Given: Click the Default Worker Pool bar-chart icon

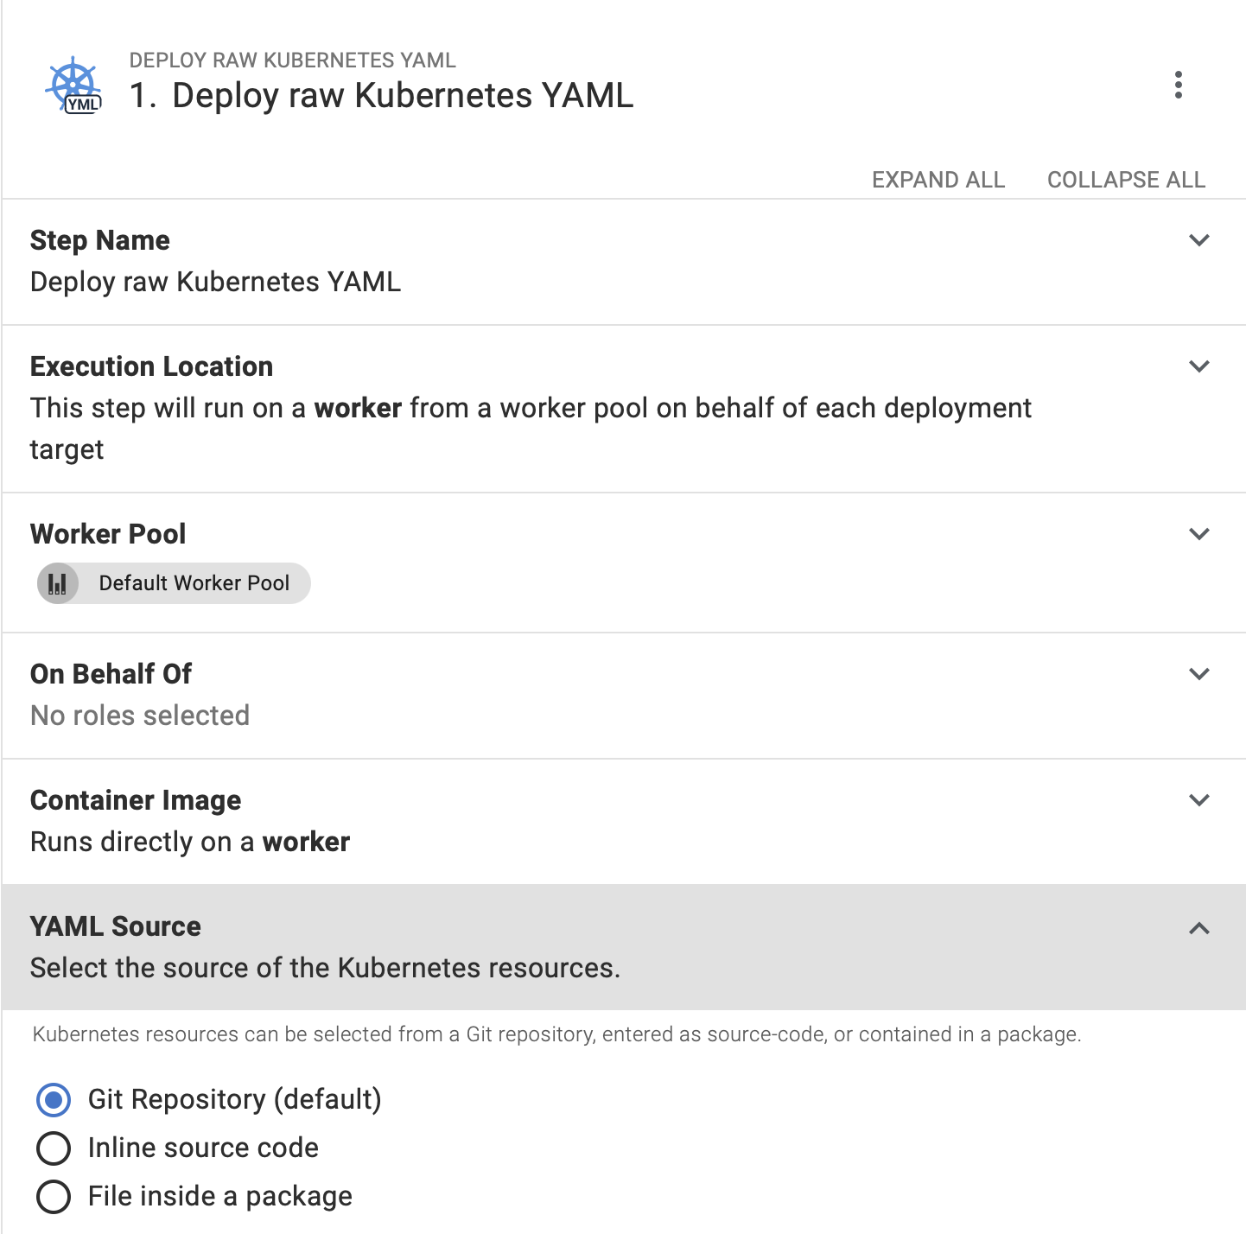Looking at the screenshot, I should click(58, 583).
